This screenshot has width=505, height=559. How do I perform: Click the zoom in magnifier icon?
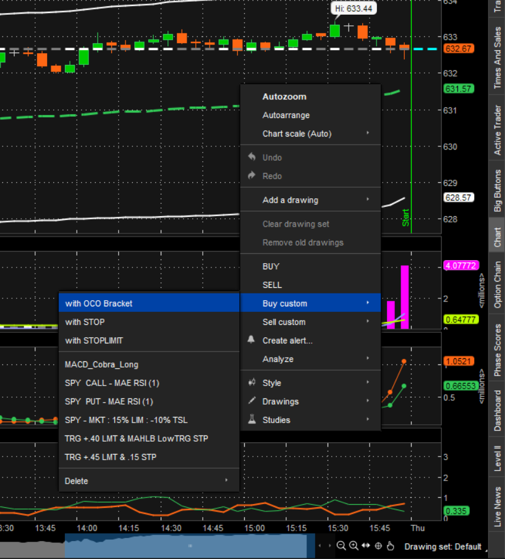[x=354, y=546]
